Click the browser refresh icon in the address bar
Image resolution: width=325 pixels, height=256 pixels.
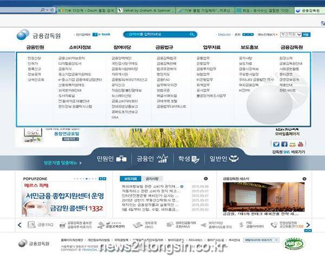pos(52,10)
